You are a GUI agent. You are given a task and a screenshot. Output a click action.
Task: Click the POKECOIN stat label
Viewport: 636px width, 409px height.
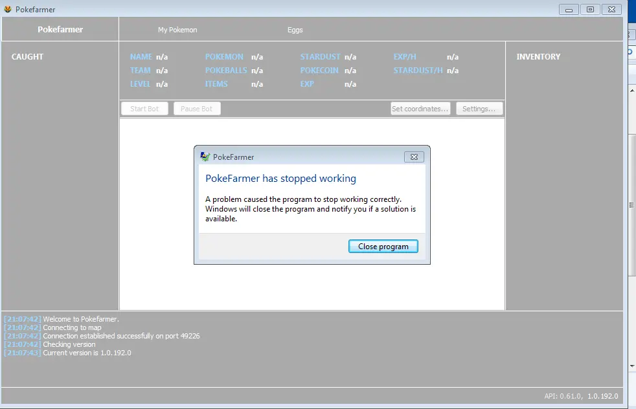(319, 71)
